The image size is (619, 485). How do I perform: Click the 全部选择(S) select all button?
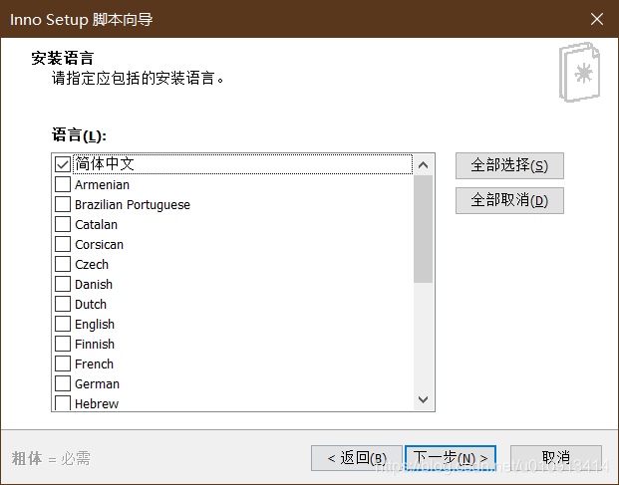509,166
